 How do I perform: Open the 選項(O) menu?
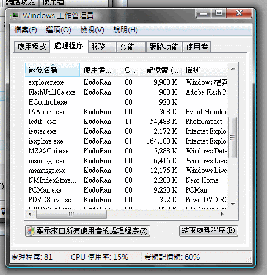(59, 30)
